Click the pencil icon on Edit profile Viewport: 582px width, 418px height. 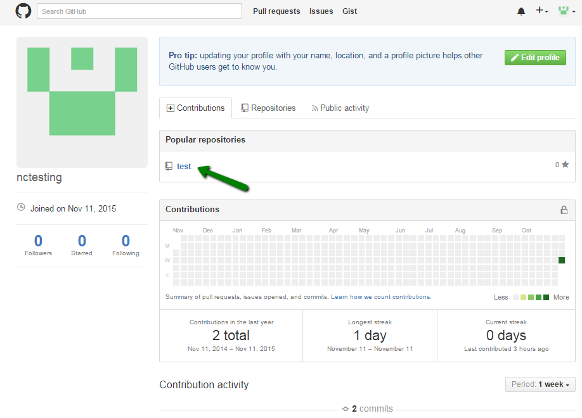point(514,56)
